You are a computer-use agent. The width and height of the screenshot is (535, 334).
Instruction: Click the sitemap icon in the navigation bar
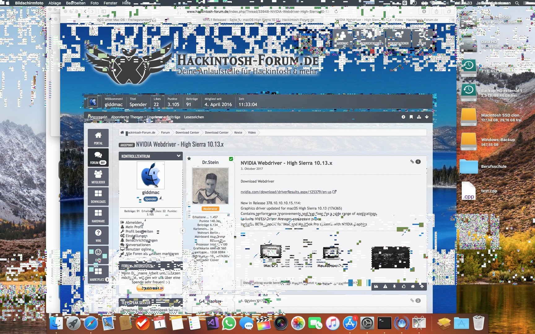[419, 117]
